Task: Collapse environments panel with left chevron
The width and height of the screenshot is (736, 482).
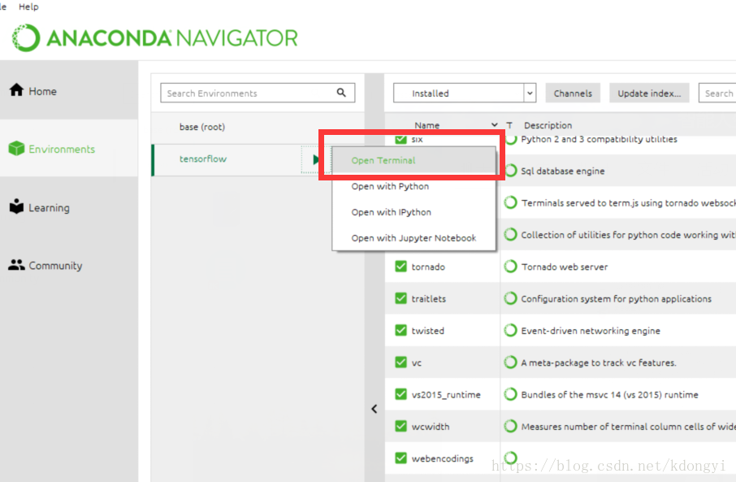Action: (374, 409)
